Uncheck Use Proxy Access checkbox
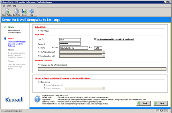172x113 pixels. click(95, 39)
